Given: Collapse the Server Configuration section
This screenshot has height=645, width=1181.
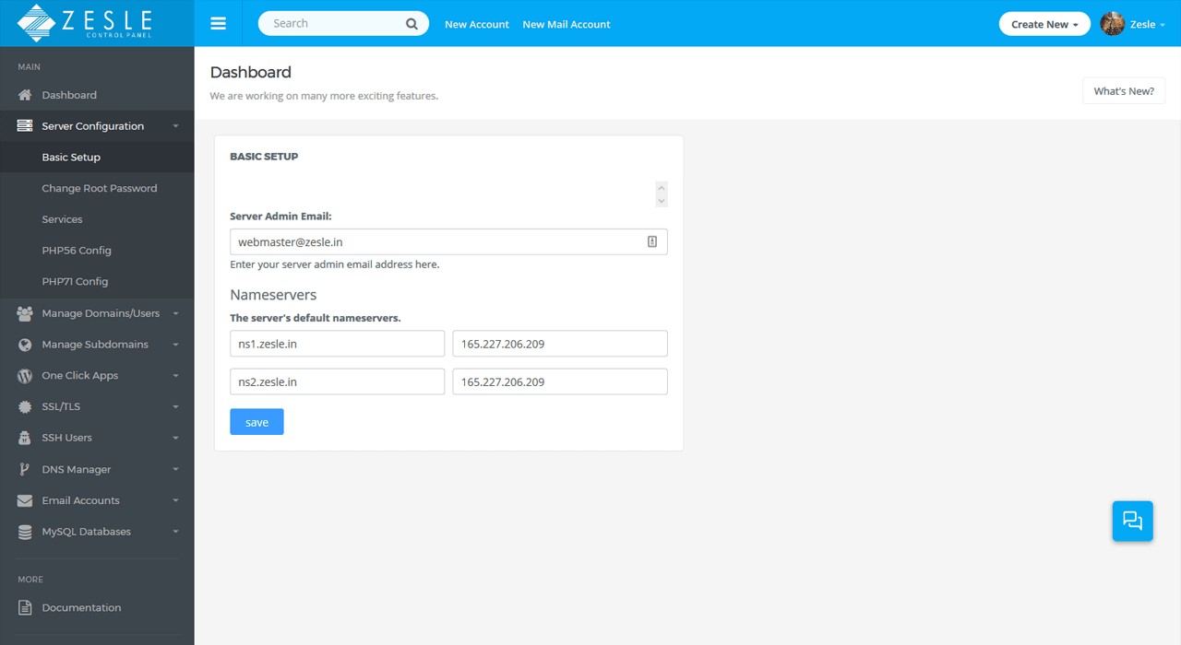Looking at the screenshot, I should click(x=92, y=125).
